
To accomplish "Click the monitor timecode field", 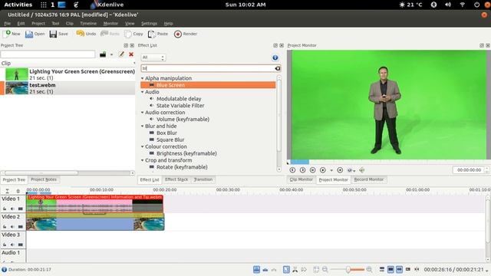I will pyautogui.click(x=469, y=170).
